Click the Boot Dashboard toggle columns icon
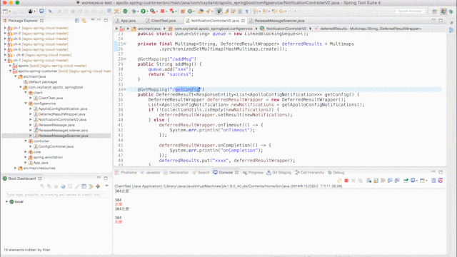 pos(84,186)
